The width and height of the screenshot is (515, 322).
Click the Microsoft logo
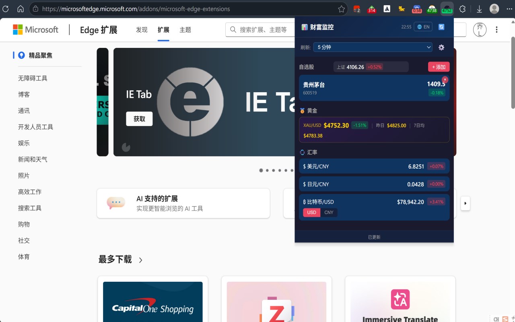point(35,29)
